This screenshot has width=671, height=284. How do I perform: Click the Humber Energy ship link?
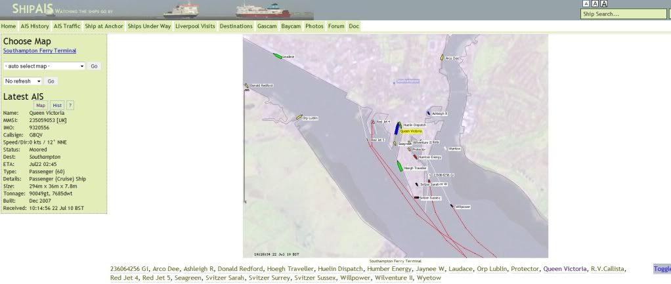(389, 269)
